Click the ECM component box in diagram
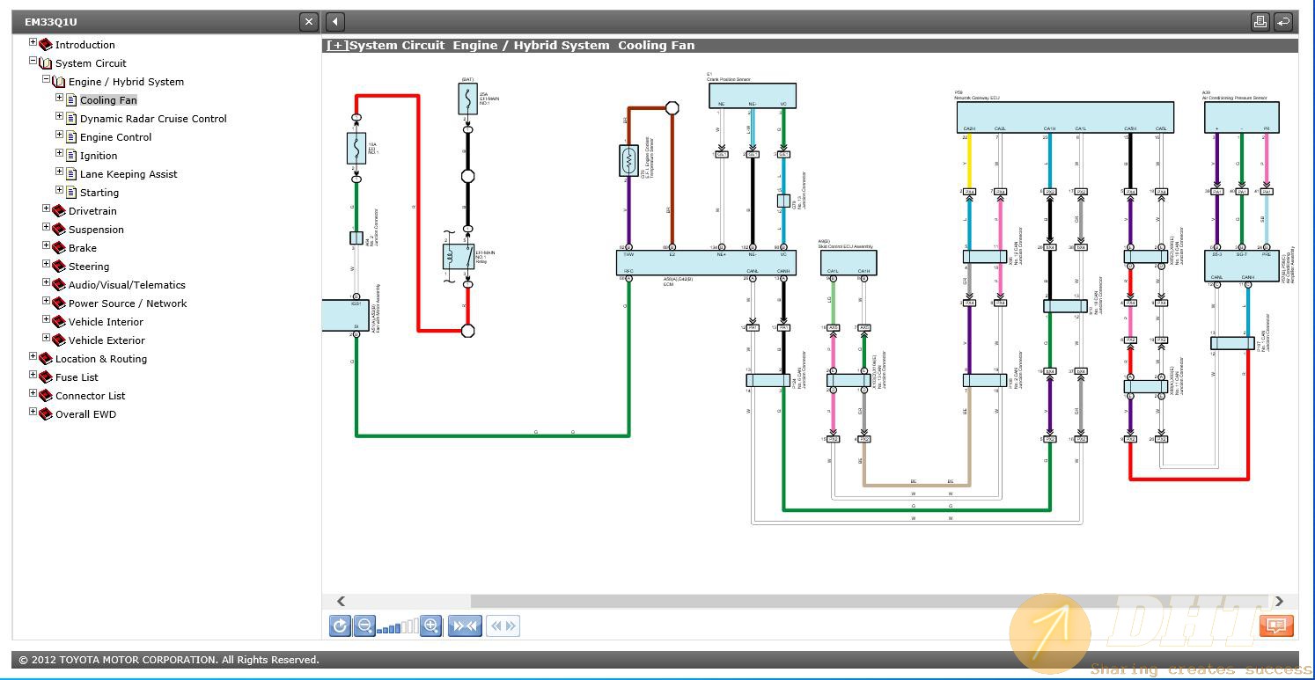The height and width of the screenshot is (680, 1315). (706, 263)
